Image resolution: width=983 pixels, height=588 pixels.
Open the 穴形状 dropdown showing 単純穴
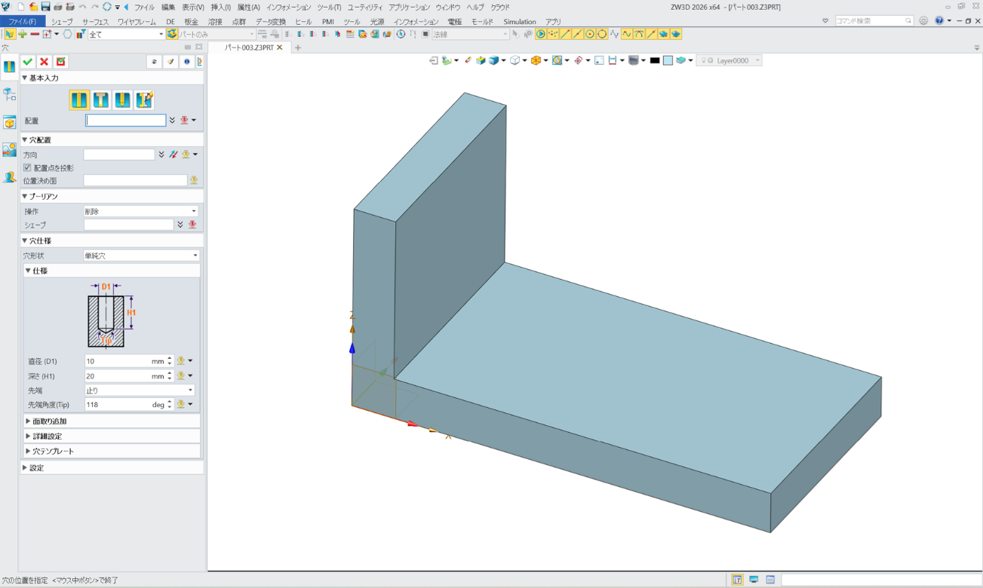pos(140,256)
